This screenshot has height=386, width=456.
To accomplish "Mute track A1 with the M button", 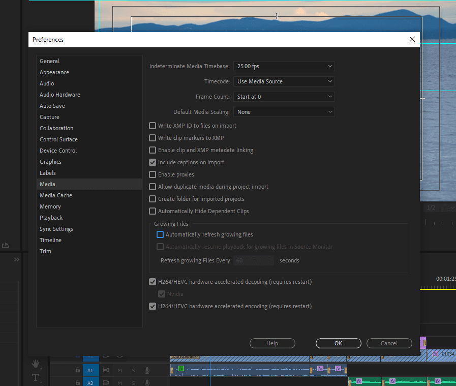I will 120,370.
